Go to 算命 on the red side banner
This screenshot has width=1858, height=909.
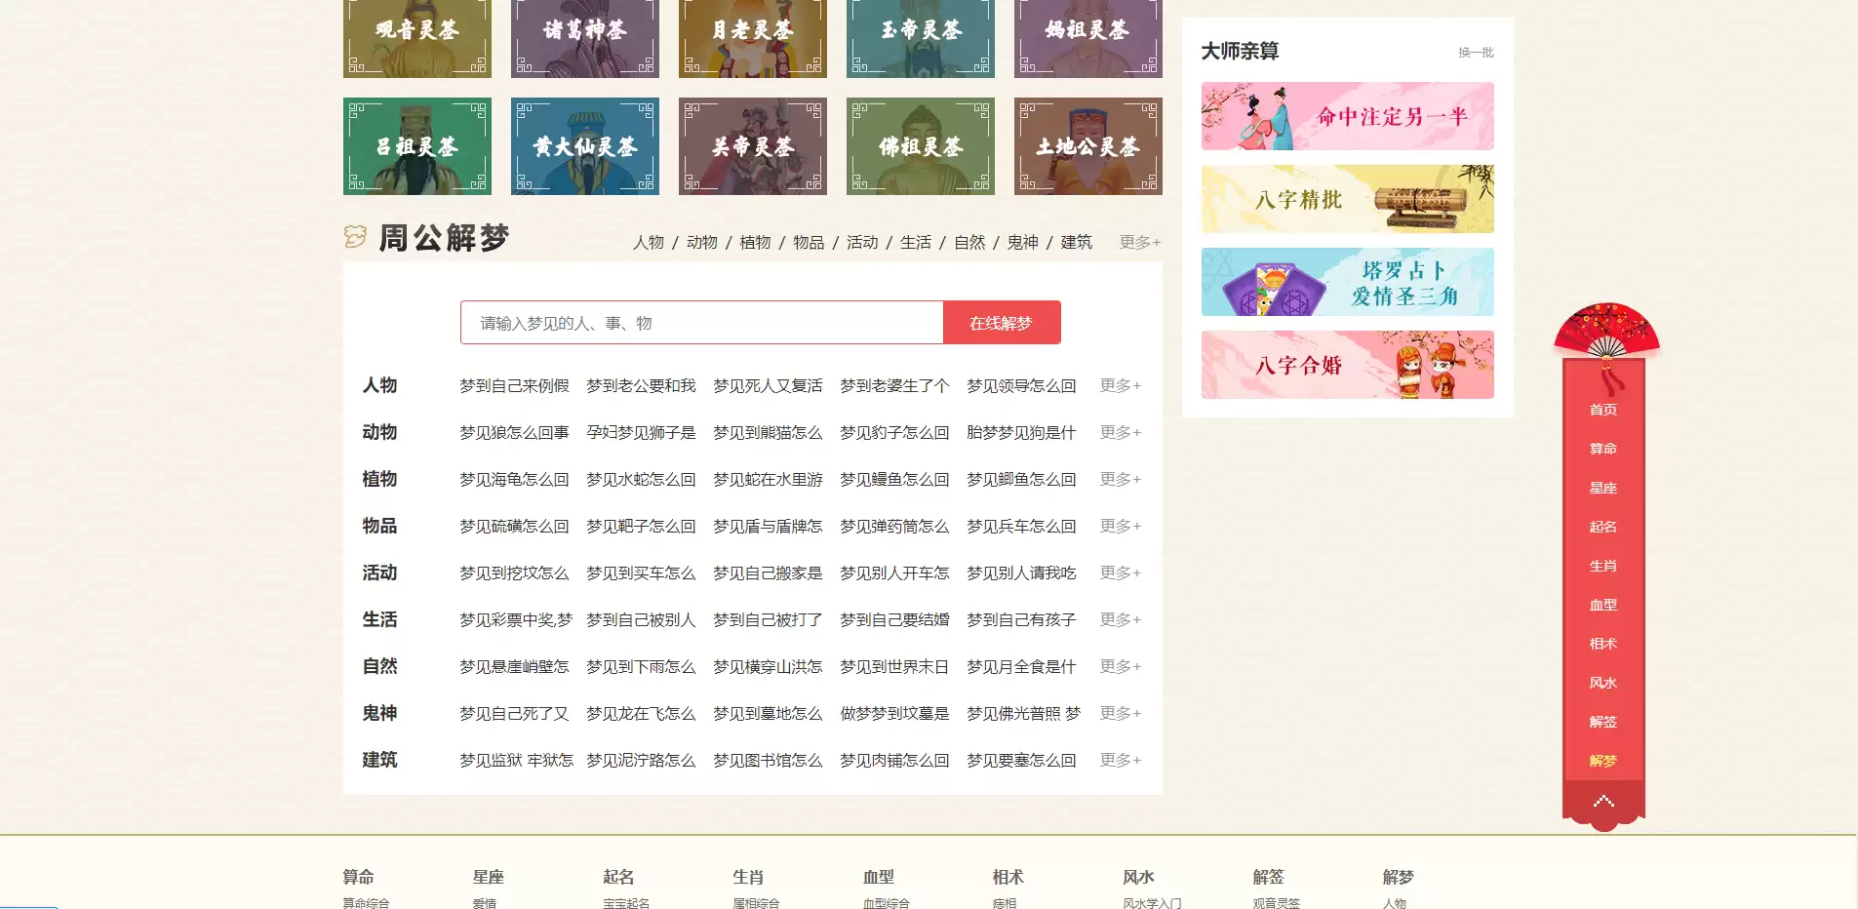1603,449
